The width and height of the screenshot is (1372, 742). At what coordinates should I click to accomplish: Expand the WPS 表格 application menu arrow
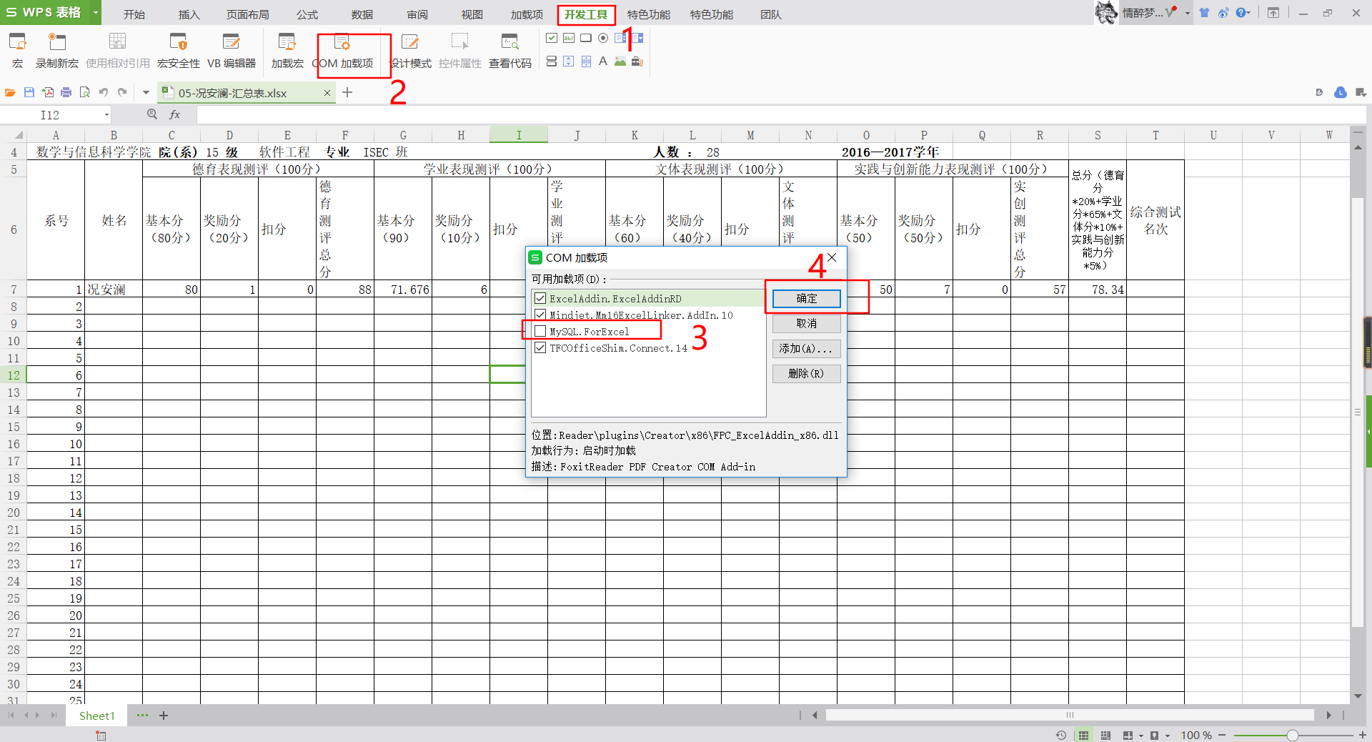95,13
